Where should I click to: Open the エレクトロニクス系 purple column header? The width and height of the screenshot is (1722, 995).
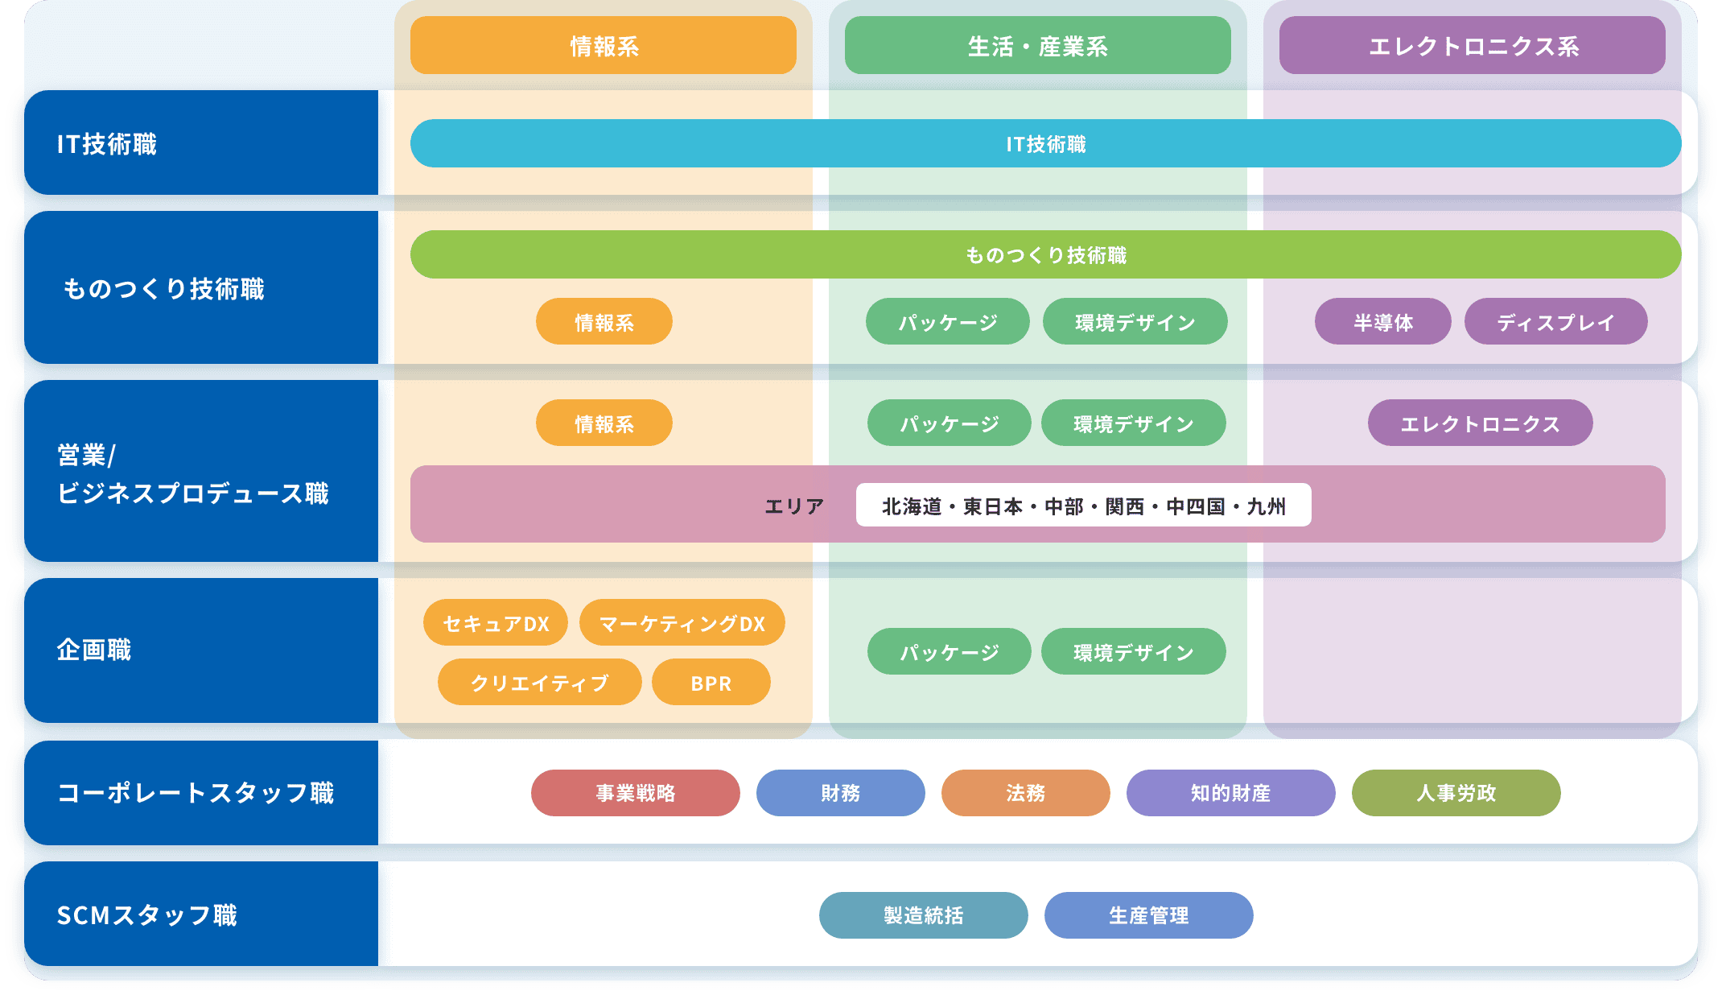click(1472, 46)
